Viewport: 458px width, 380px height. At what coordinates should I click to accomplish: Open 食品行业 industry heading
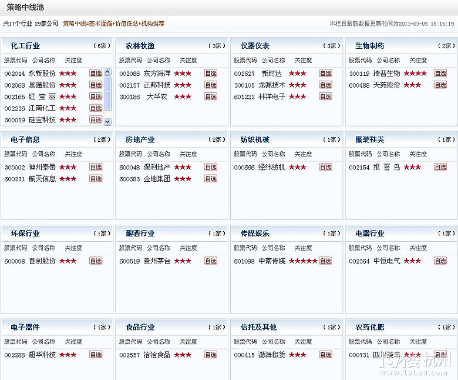pos(140,327)
